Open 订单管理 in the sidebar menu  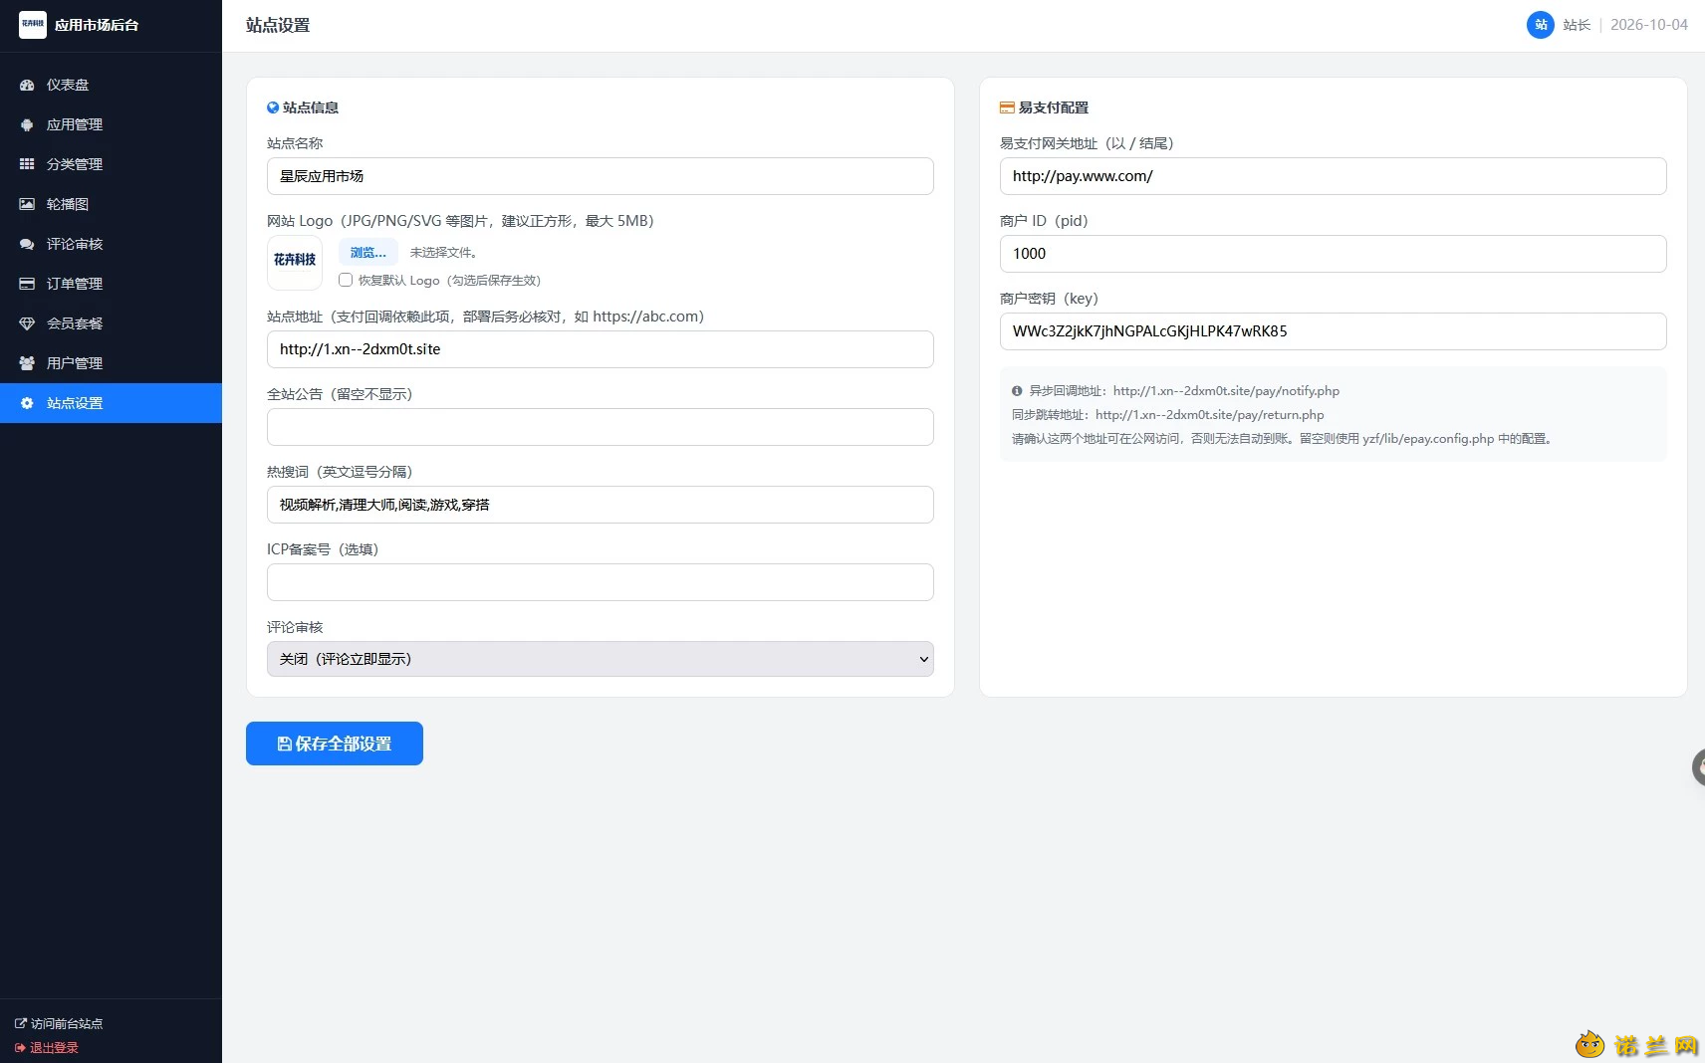point(111,284)
